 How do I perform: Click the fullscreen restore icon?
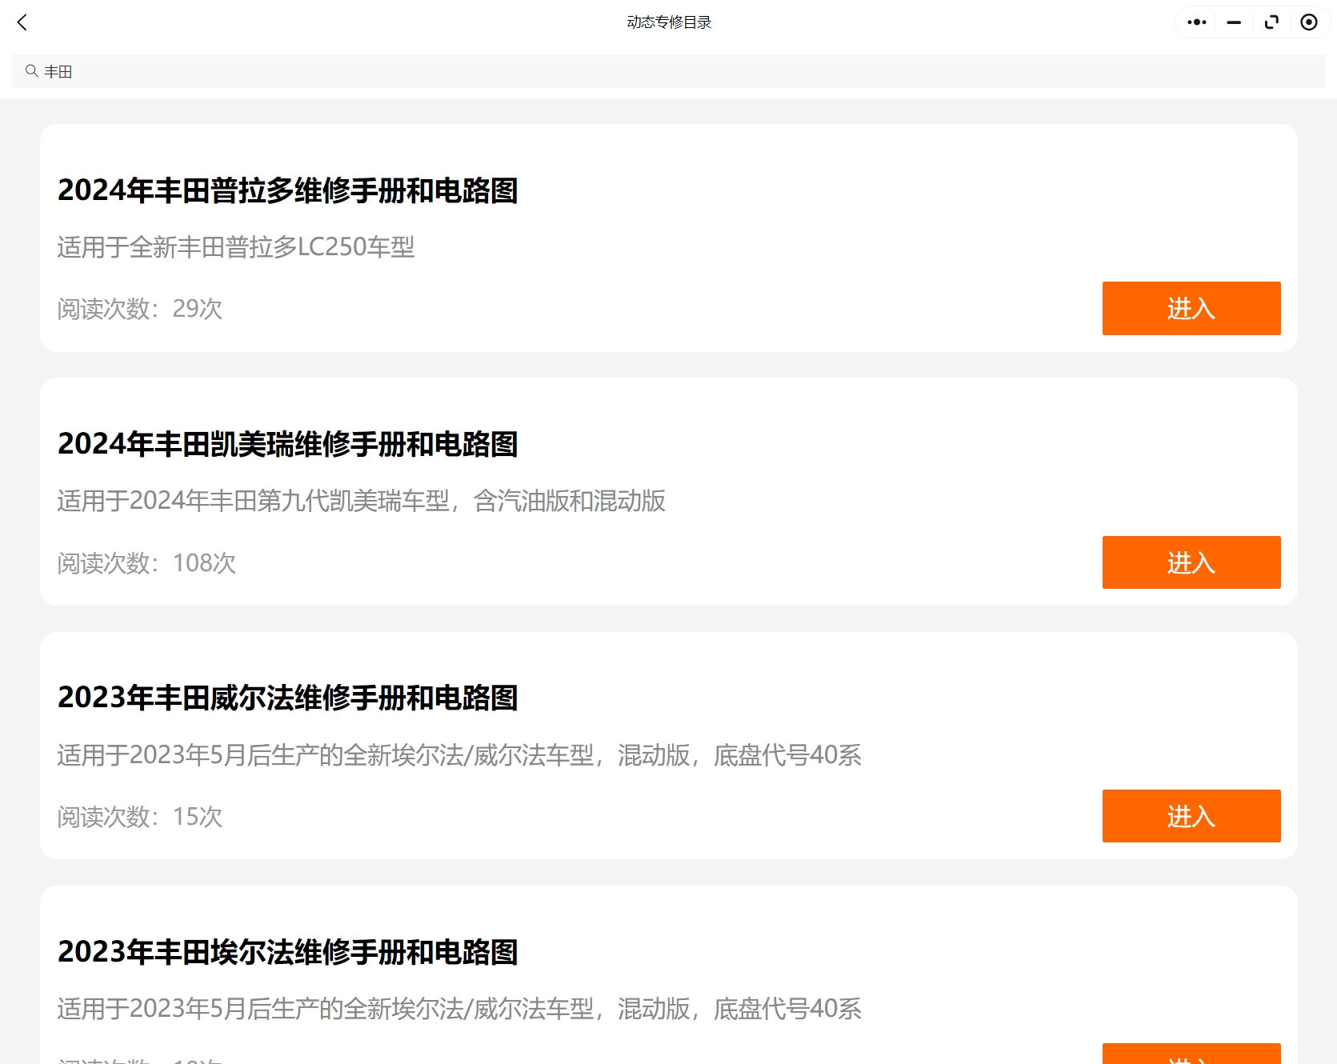pos(1271,22)
